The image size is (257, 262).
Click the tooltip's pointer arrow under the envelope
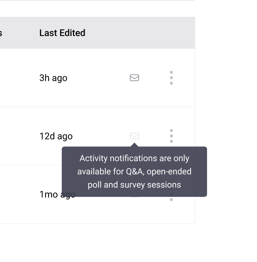(x=134, y=145)
